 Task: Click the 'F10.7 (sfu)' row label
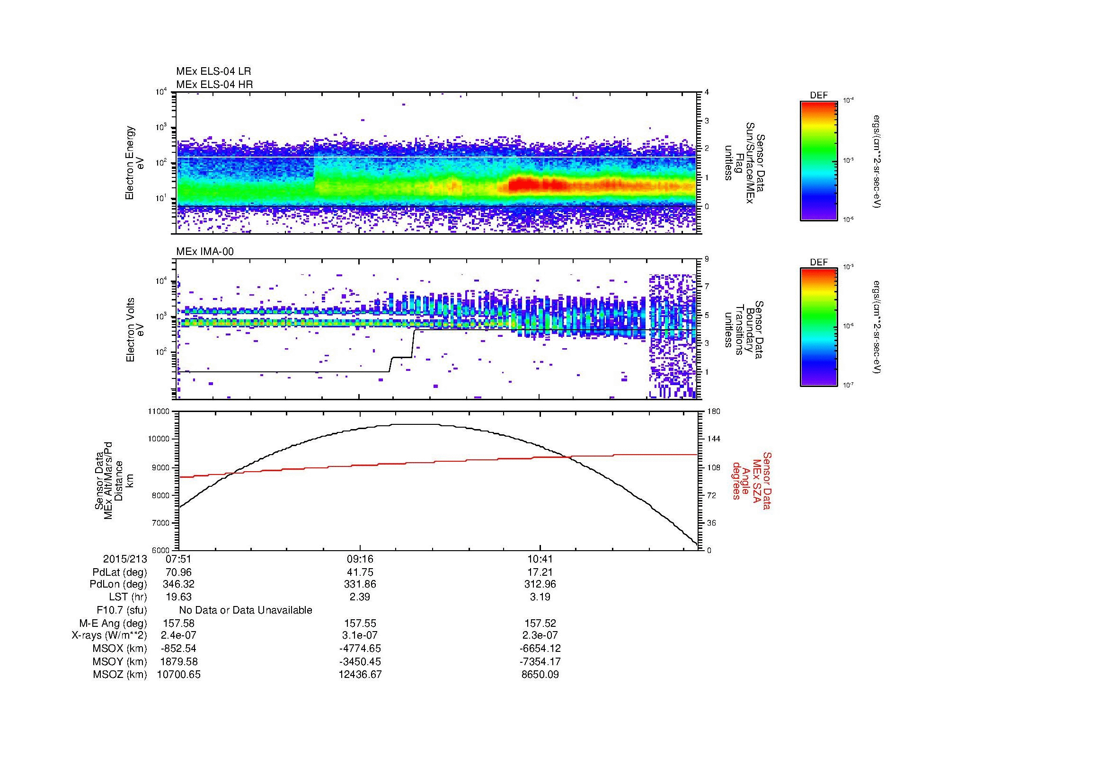tap(122, 610)
